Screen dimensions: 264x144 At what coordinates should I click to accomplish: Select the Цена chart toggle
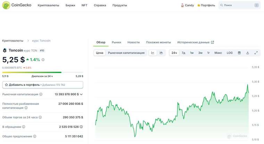click(99, 53)
